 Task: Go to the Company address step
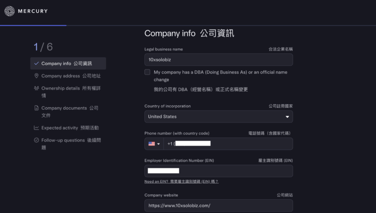pos(71,76)
